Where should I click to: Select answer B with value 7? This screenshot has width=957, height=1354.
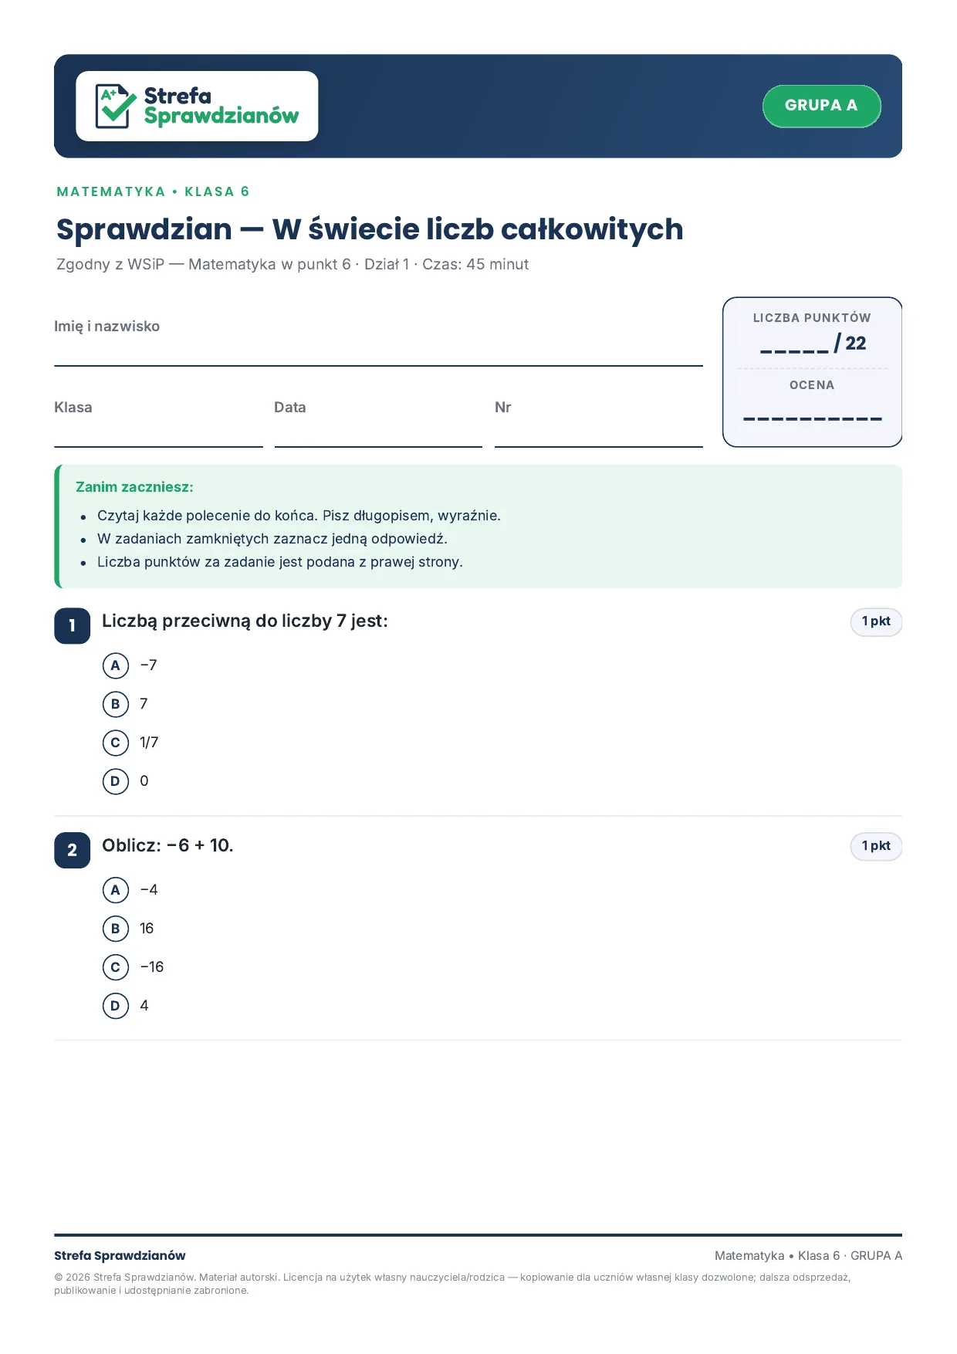(116, 704)
